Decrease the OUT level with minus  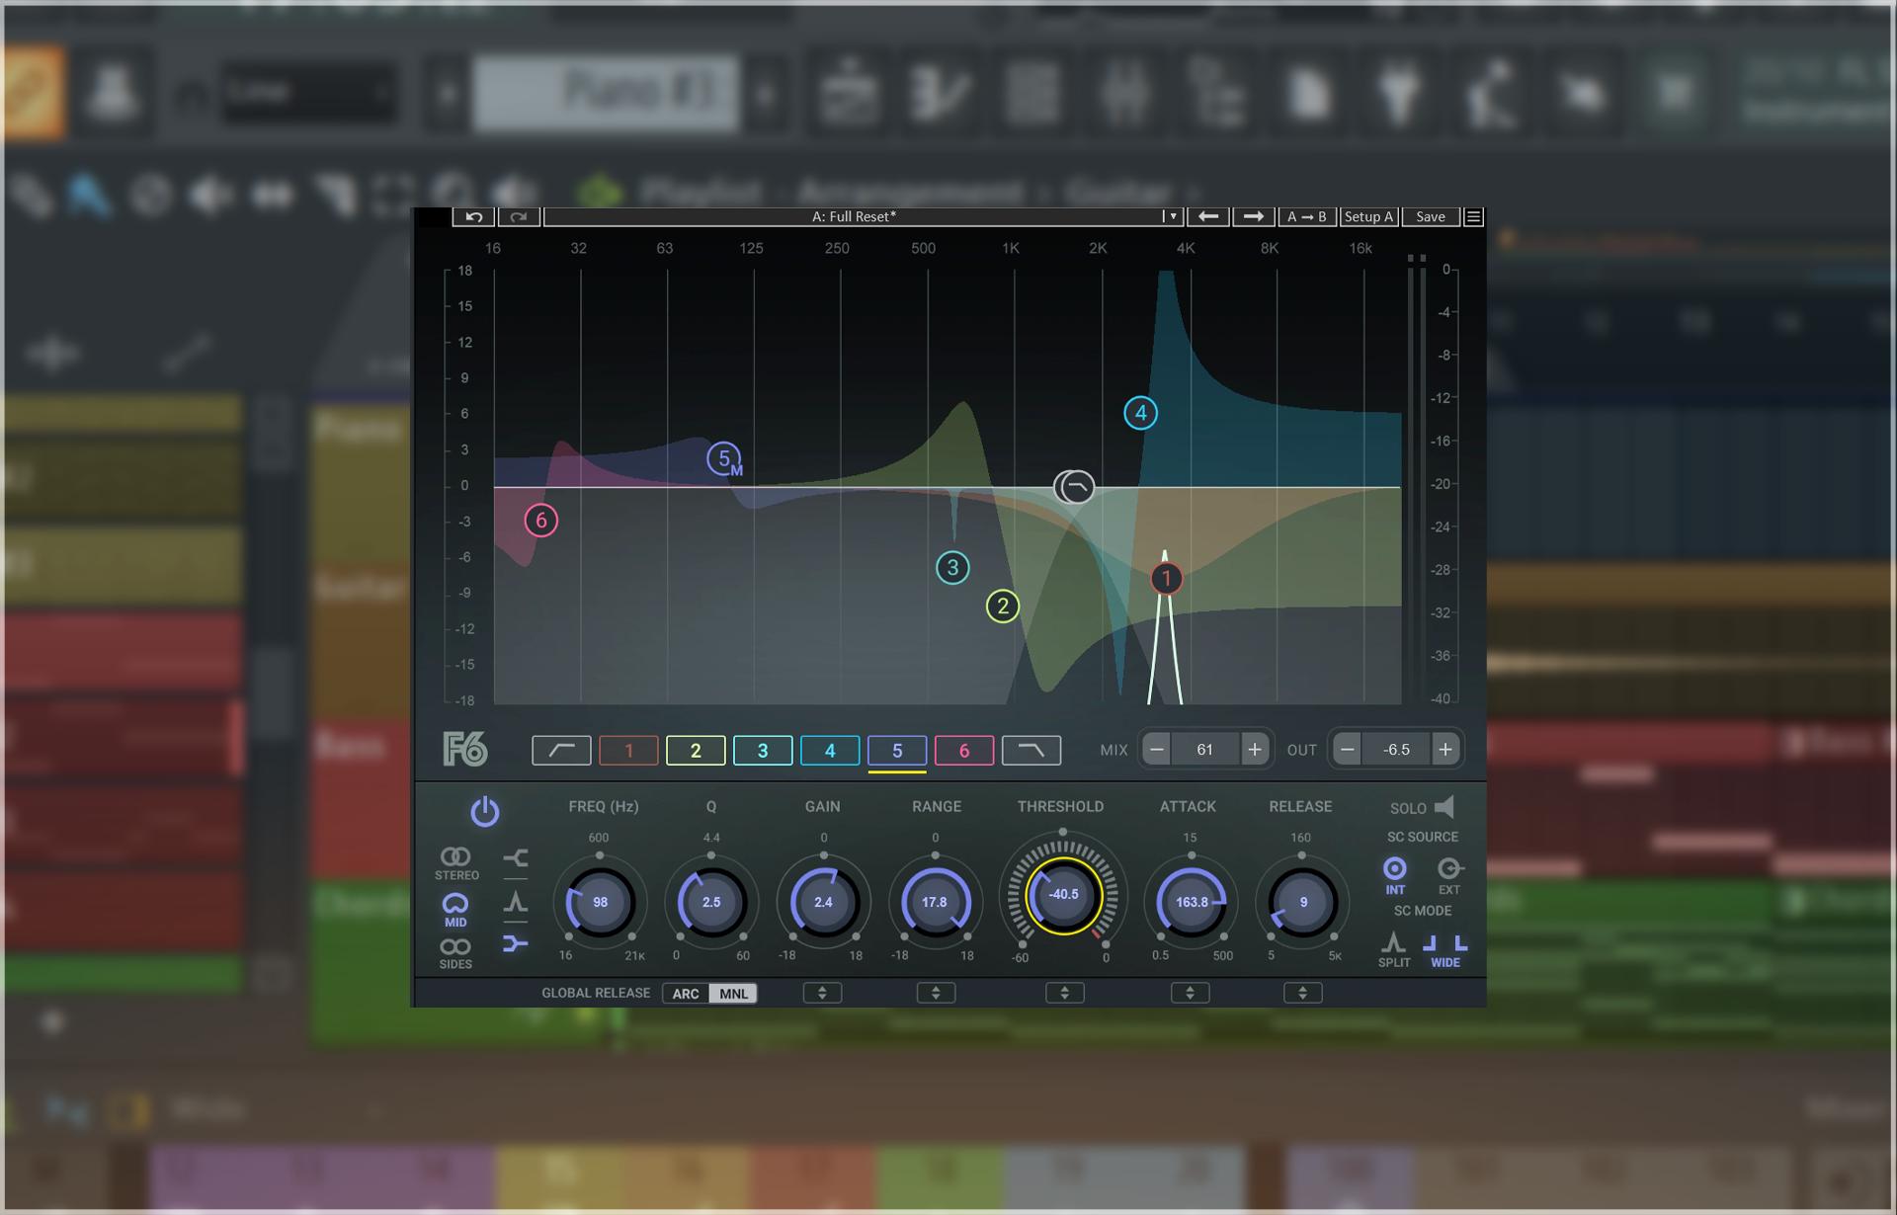[1347, 750]
